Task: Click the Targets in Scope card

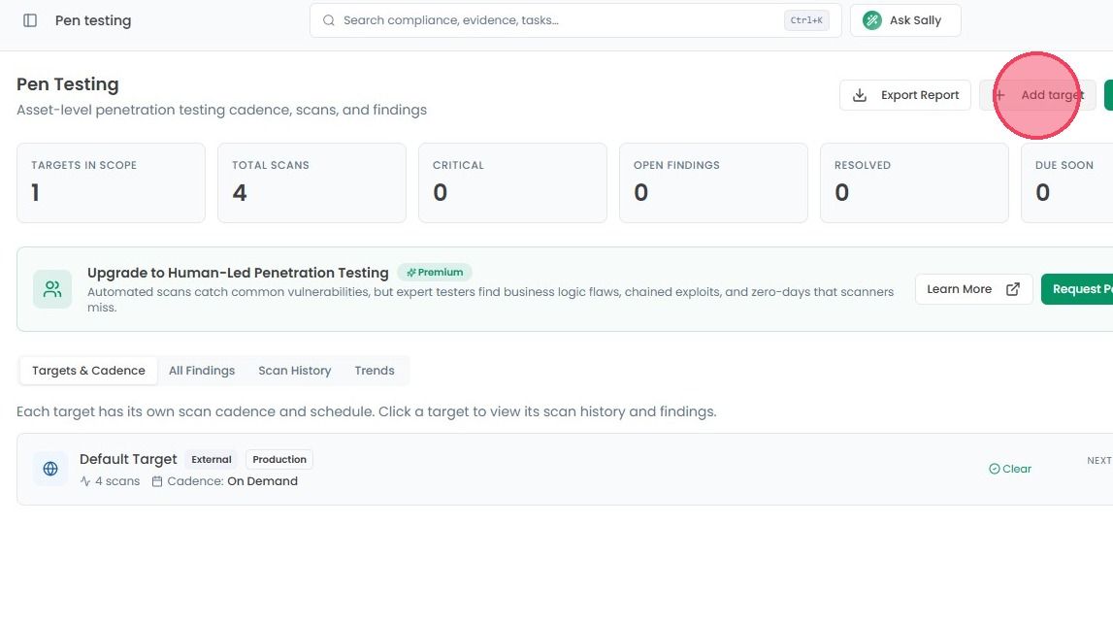Action: click(112, 183)
